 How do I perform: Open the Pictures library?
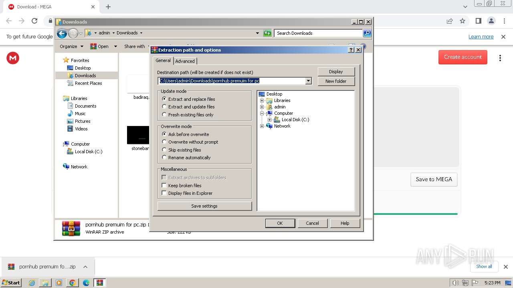tap(83, 121)
